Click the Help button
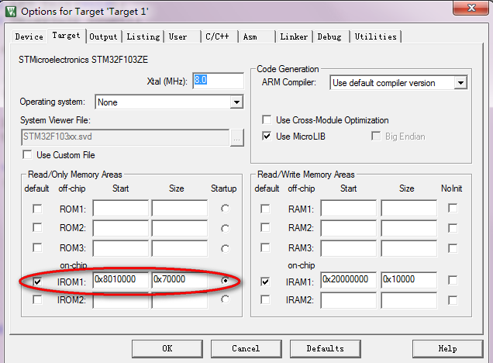This screenshot has height=363, width=493. 447,348
